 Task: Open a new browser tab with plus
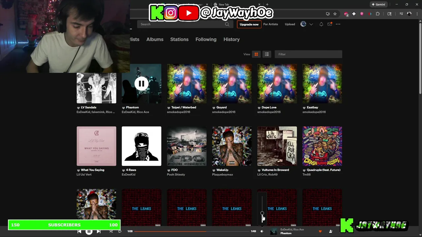[267, 5]
